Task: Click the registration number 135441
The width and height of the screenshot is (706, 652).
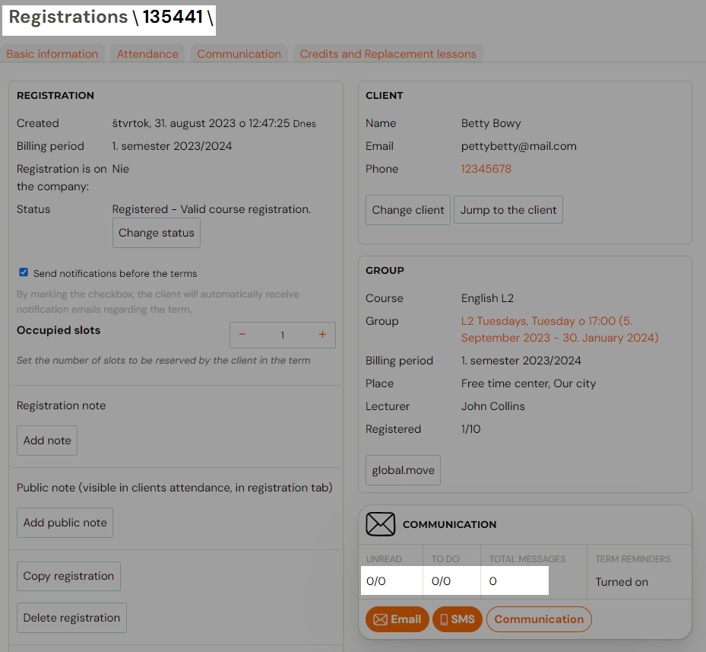Action: [173, 17]
